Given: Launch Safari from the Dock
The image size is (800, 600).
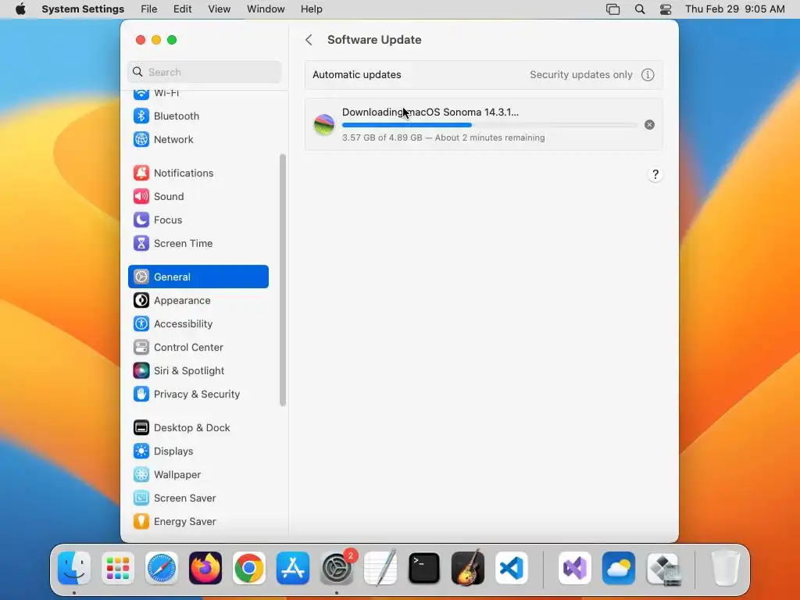Looking at the screenshot, I should tap(162, 568).
